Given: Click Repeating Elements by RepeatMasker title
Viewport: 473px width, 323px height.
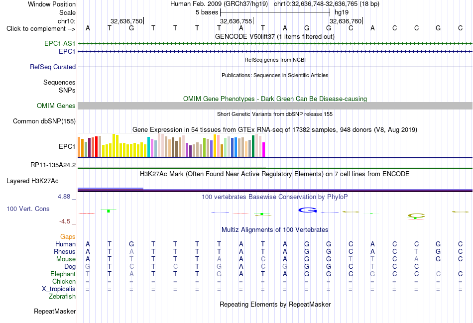Looking at the screenshot, I should coord(275,305).
